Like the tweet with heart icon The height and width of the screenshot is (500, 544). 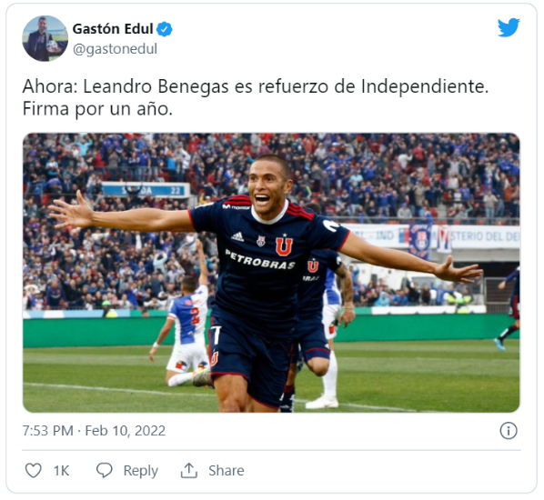pyautogui.click(x=34, y=471)
